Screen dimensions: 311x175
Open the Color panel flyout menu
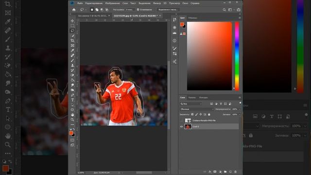coord(240,18)
